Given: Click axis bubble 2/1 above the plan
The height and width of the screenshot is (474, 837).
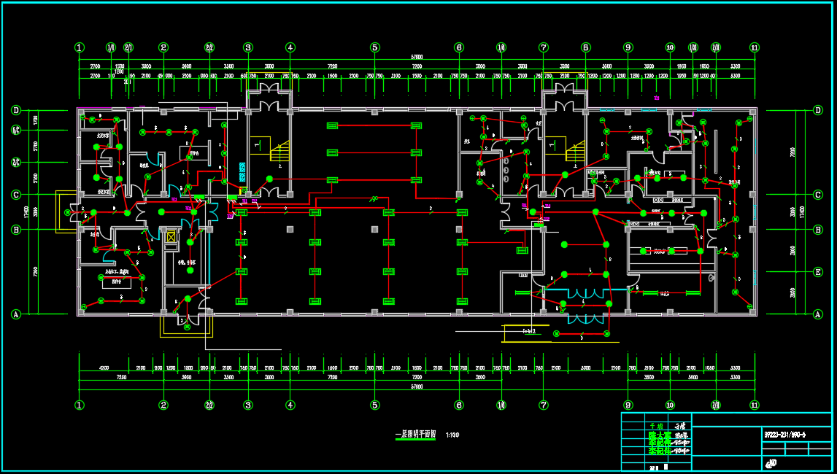Looking at the screenshot, I should pyautogui.click(x=128, y=47).
